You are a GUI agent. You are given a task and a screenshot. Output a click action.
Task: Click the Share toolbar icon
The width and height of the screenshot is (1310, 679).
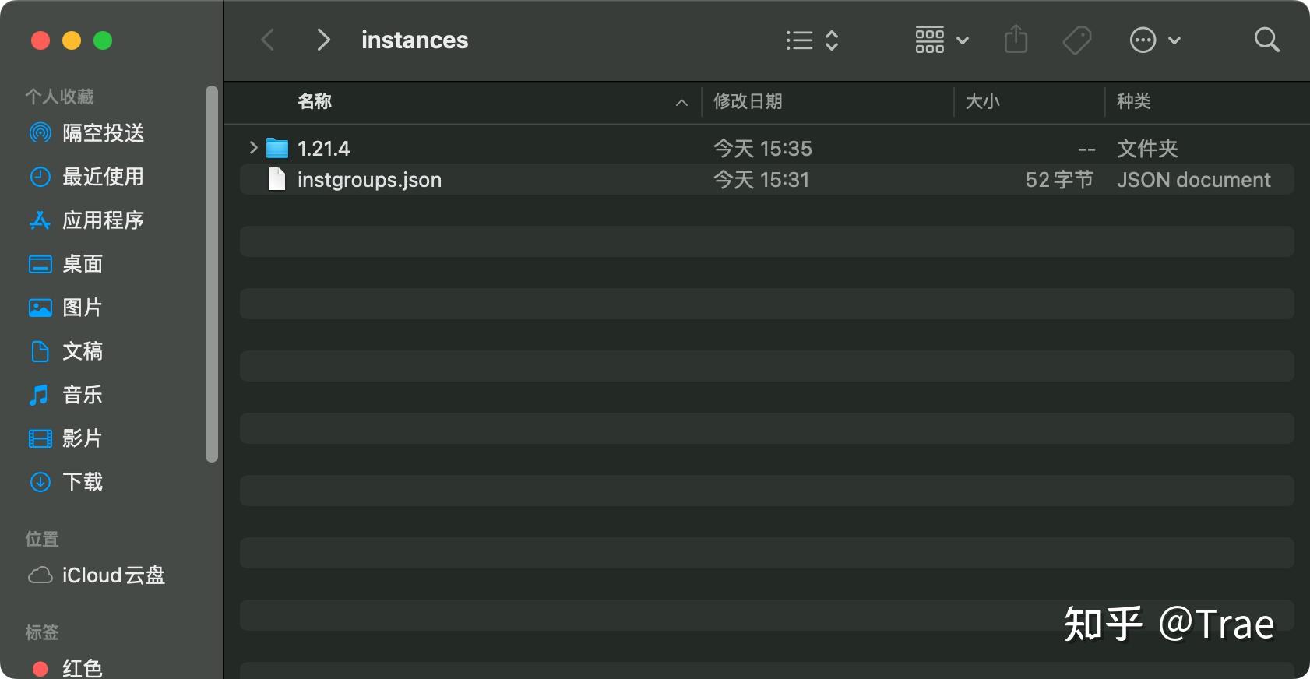pyautogui.click(x=1016, y=39)
